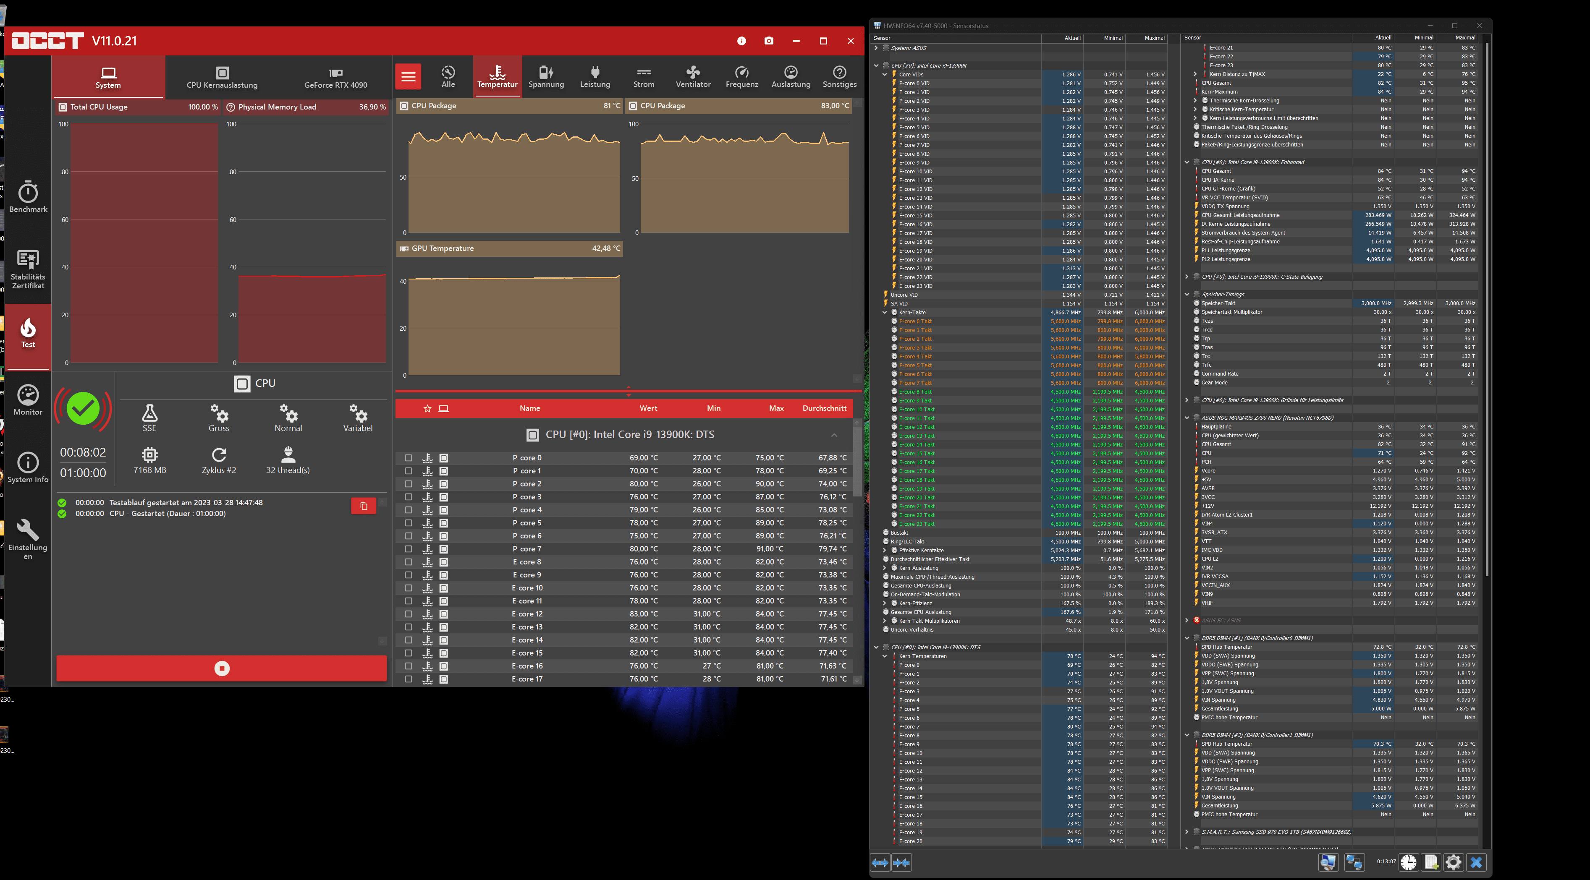The image size is (1590, 880).
Task: Switch to the Spannung sensor tab
Action: (546, 76)
